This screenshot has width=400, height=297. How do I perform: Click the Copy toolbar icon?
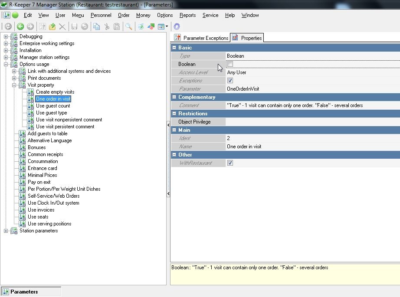pyautogui.click(x=97, y=27)
